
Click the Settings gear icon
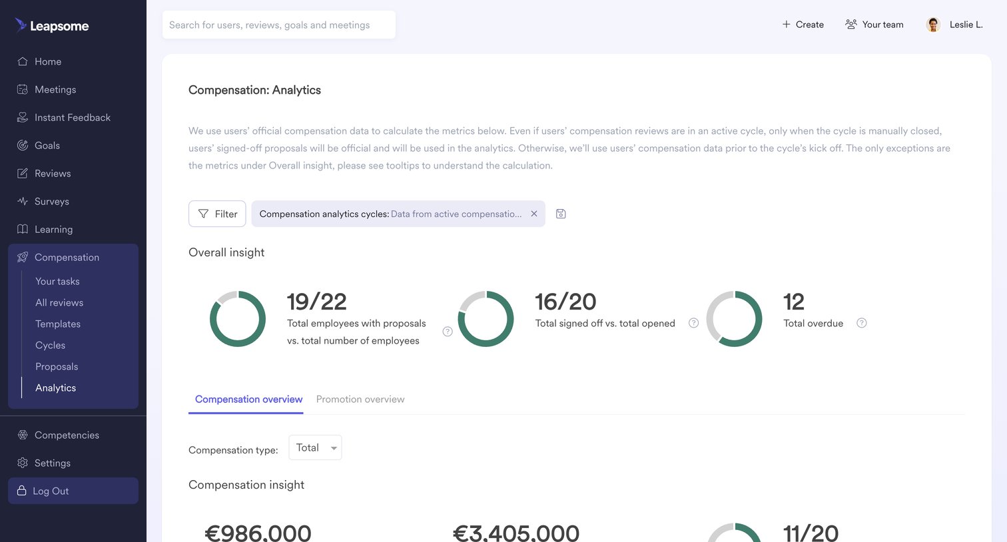(x=23, y=463)
